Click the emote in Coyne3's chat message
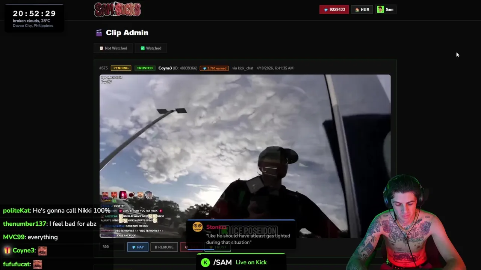This screenshot has width=481, height=270. click(x=42, y=250)
